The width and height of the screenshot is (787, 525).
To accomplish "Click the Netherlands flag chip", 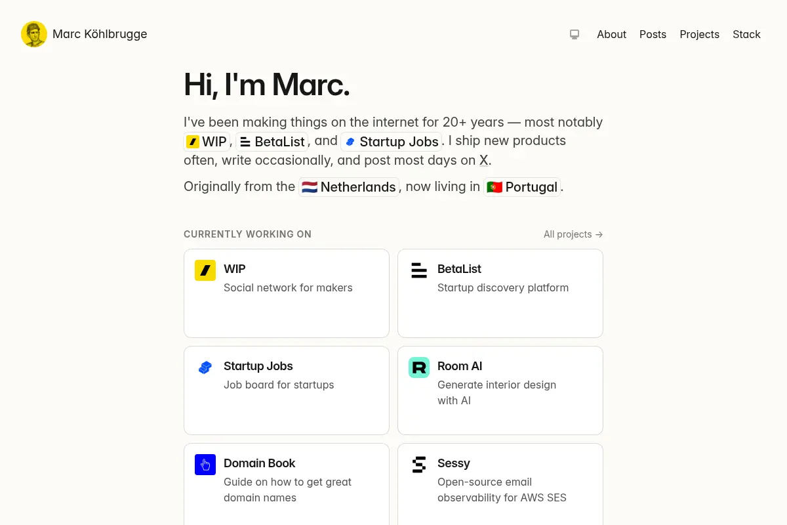I will 349,187.
